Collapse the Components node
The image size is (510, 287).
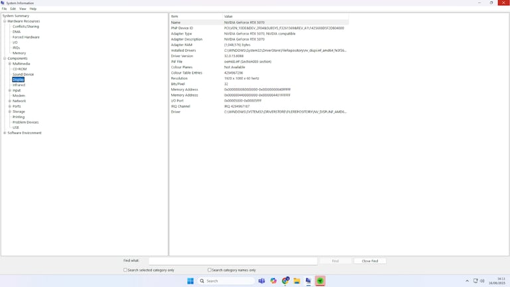click(x=5, y=58)
